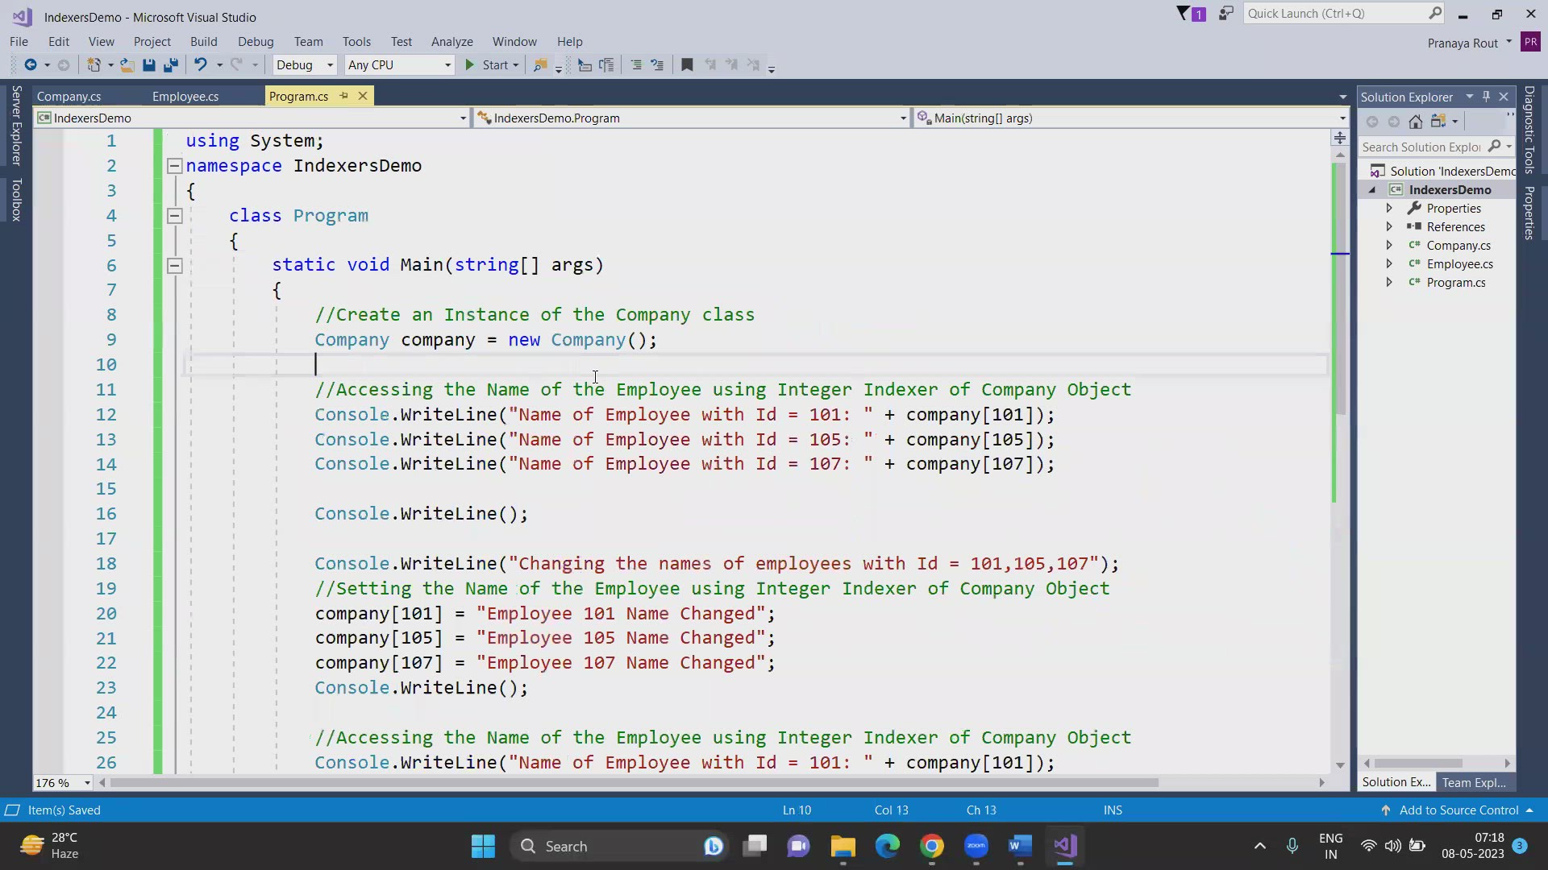Click the Open File toolbar icon

(127, 65)
